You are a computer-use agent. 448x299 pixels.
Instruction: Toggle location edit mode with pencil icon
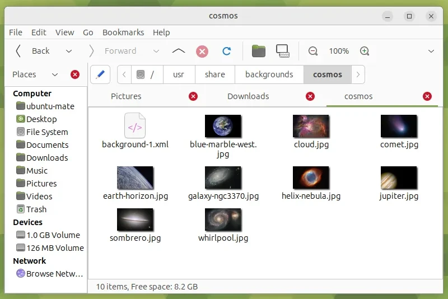click(x=100, y=74)
